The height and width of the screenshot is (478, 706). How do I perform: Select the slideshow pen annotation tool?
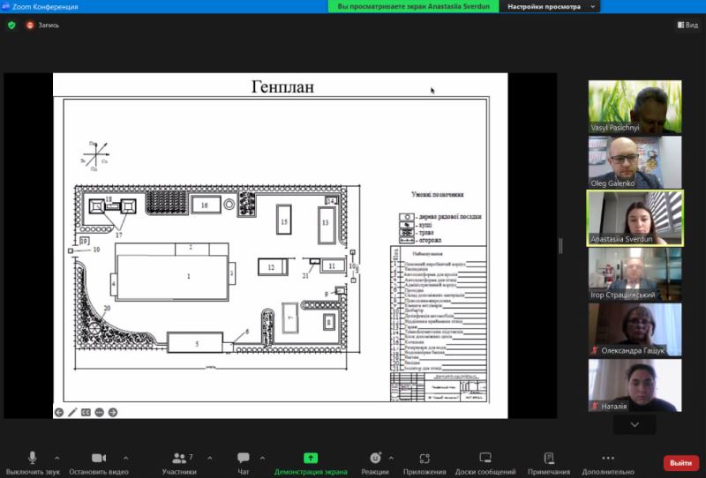(x=72, y=412)
